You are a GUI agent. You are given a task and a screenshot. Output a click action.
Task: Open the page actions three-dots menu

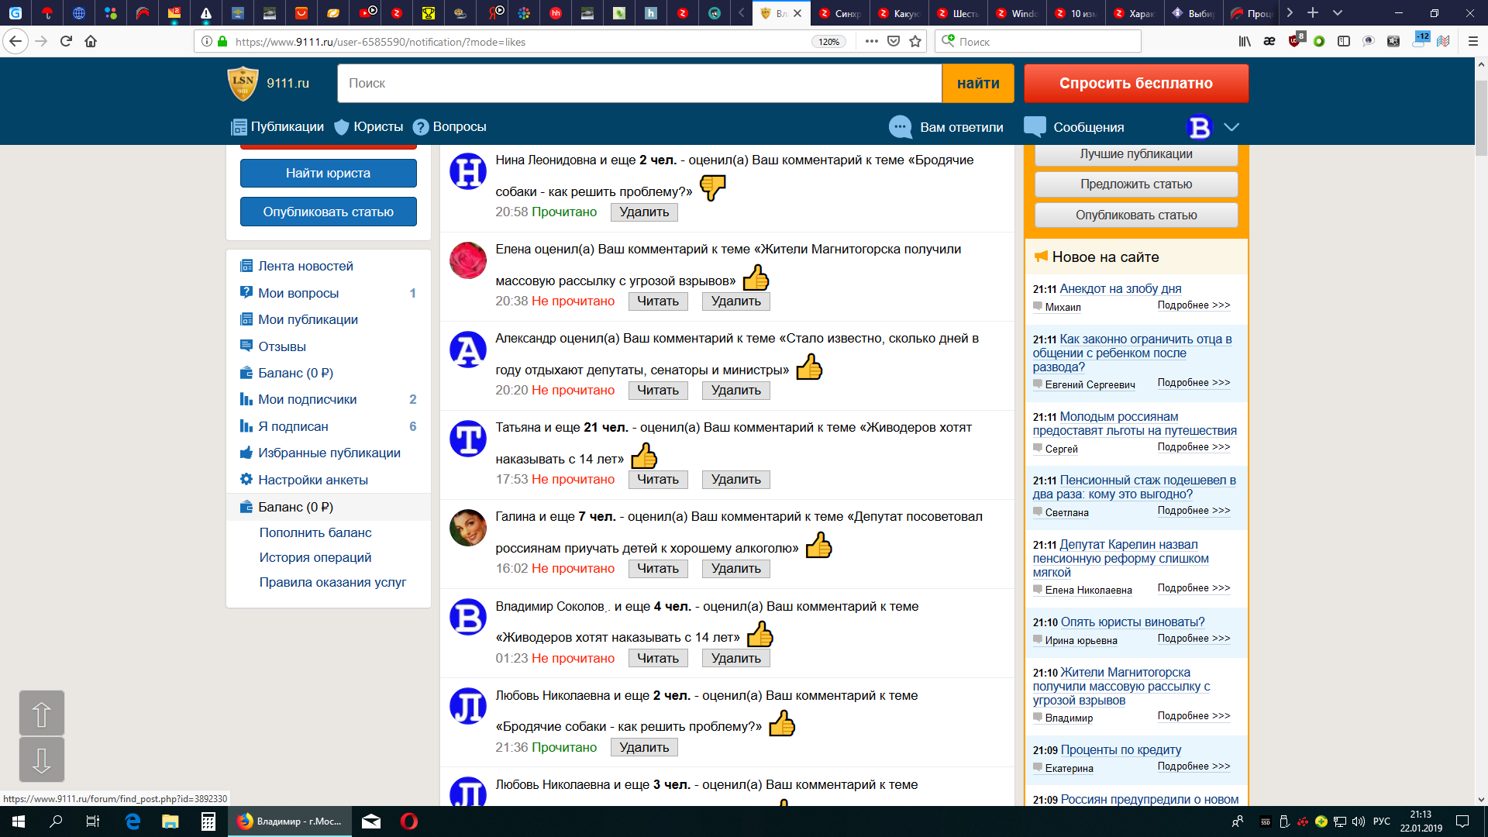point(872,42)
